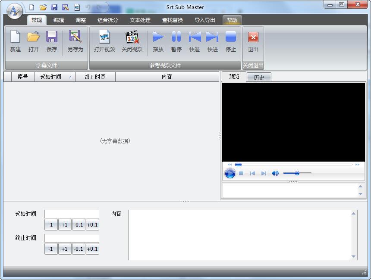This screenshot has height=280, width=371.
Task: Toggle play in the preview media player
Action: [230, 174]
